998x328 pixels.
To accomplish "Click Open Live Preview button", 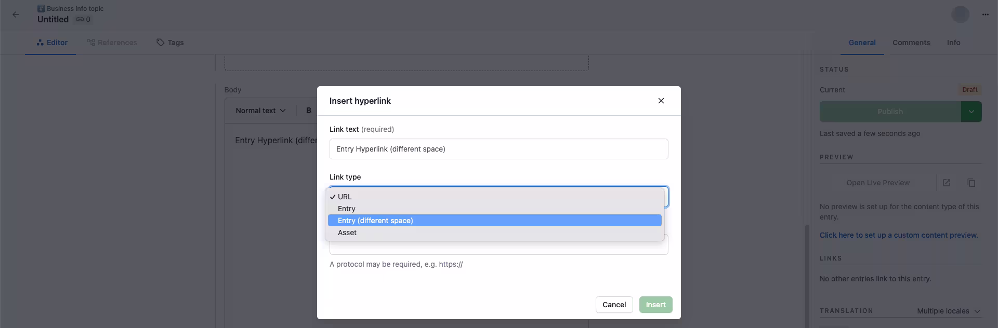I will pos(878,183).
